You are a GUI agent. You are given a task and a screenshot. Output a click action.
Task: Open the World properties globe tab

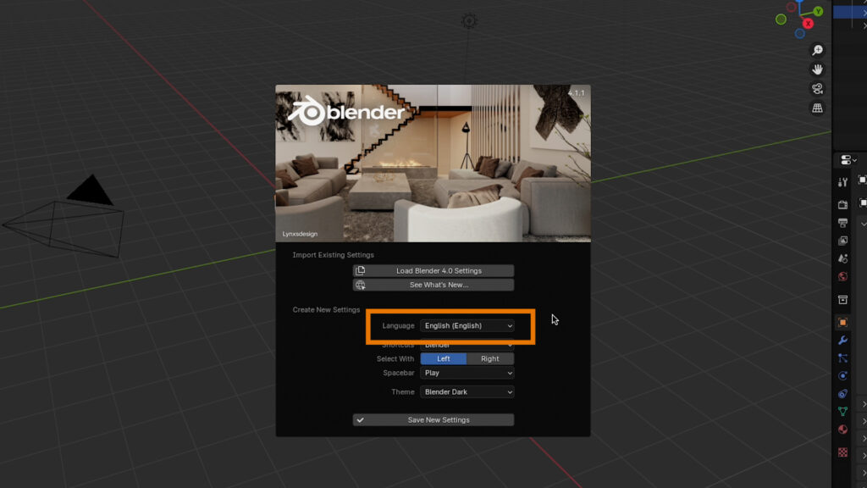pos(842,277)
